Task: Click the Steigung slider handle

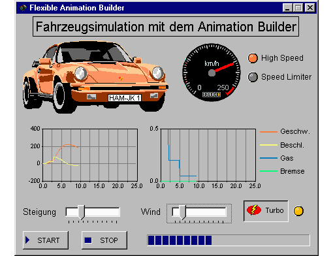Action: click(82, 212)
